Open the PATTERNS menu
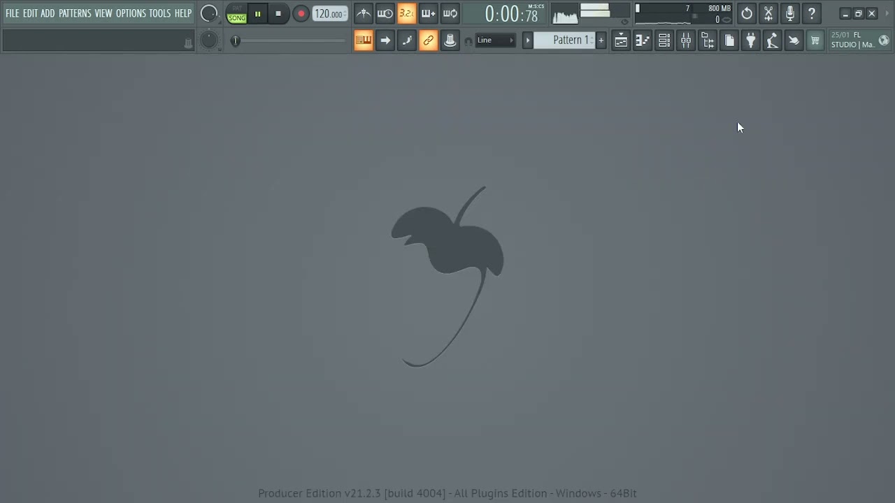Viewport: 895px width, 503px height. tap(75, 13)
